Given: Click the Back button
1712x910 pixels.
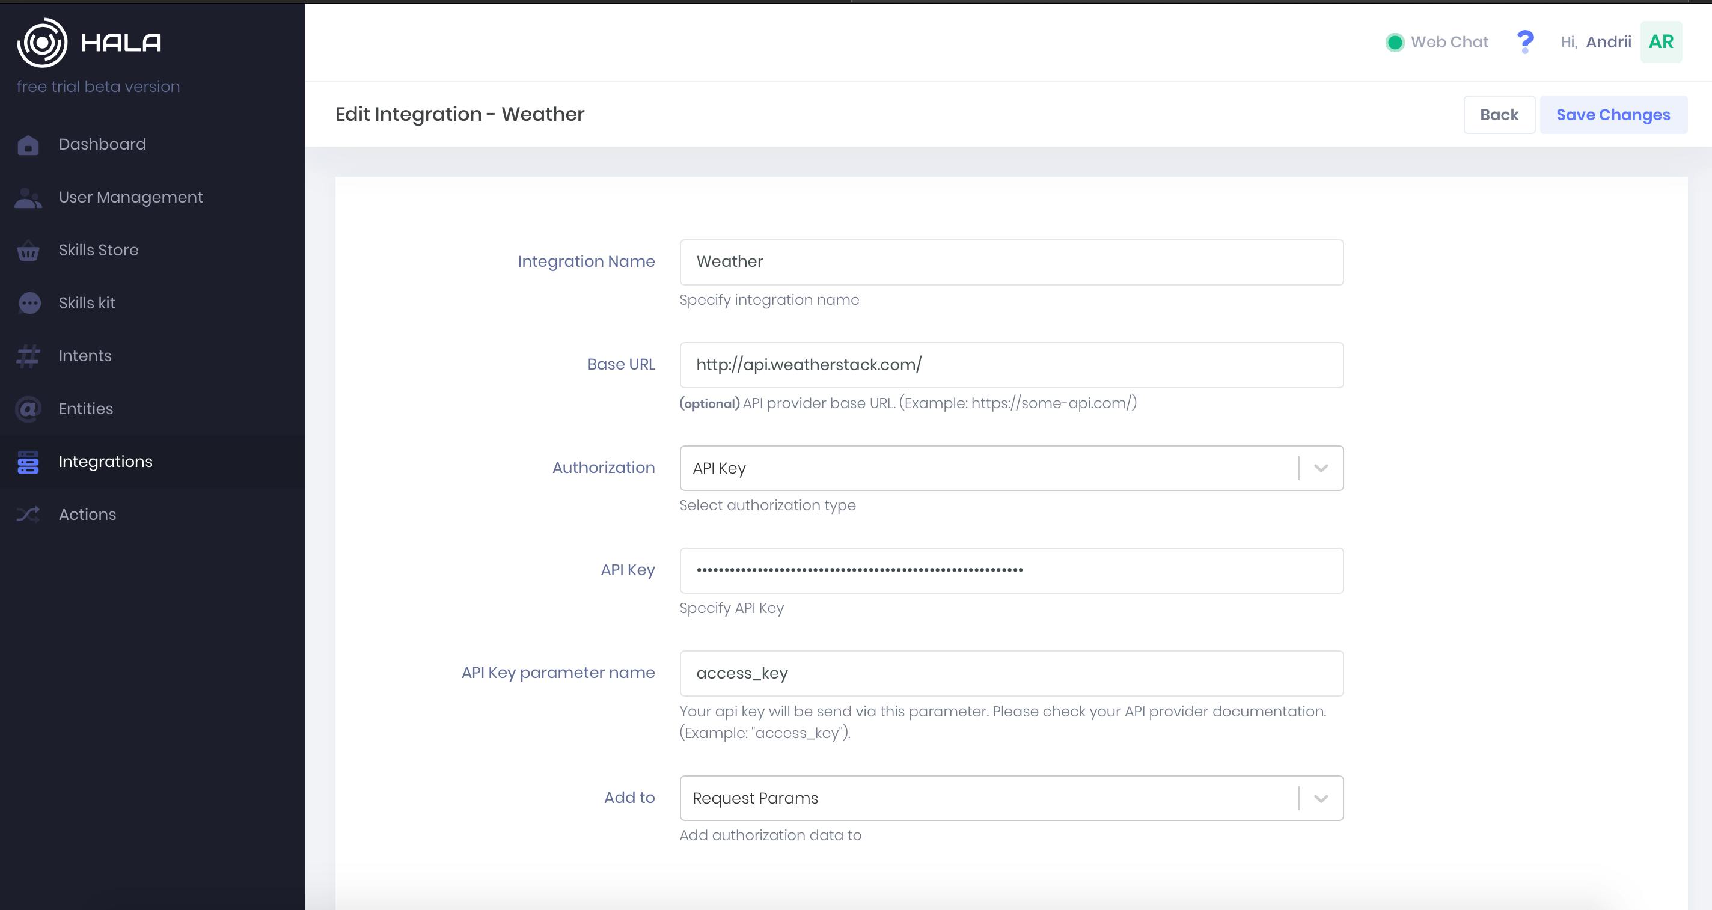Looking at the screenshot, I should [x=1499, y=114].
